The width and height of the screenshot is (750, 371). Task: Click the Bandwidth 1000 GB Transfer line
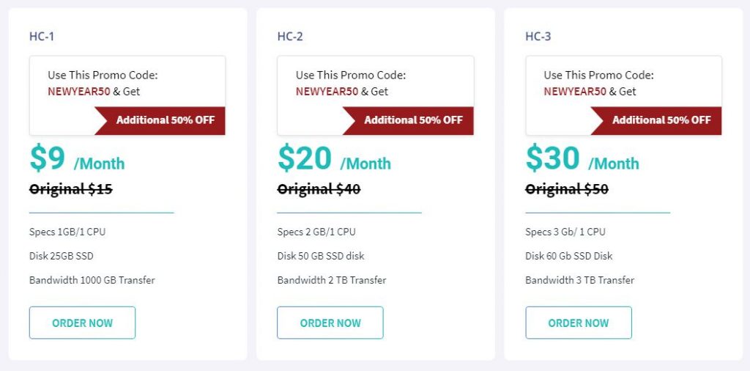point(92,280)
